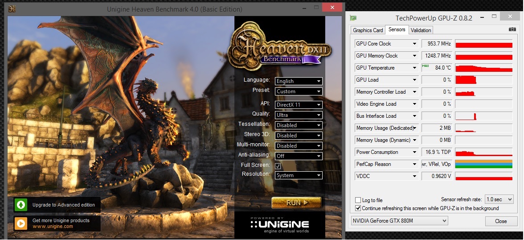Open the Resolution dropdown set to System

point(299,175)
